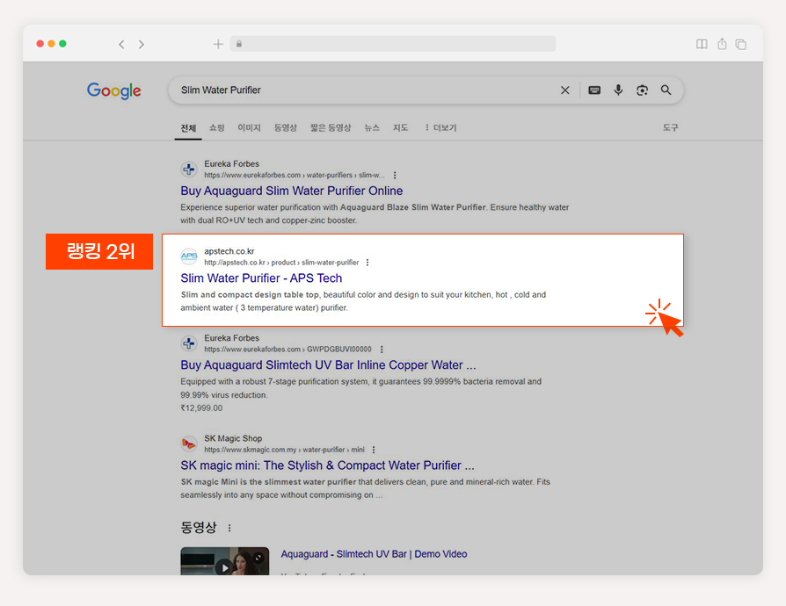Click the share icon in browser toolbar

722,44
